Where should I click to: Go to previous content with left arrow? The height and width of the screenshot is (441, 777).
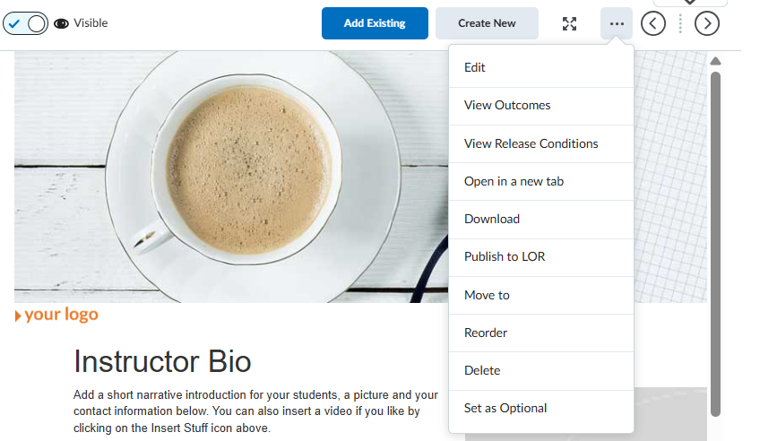tap(653, 23)
